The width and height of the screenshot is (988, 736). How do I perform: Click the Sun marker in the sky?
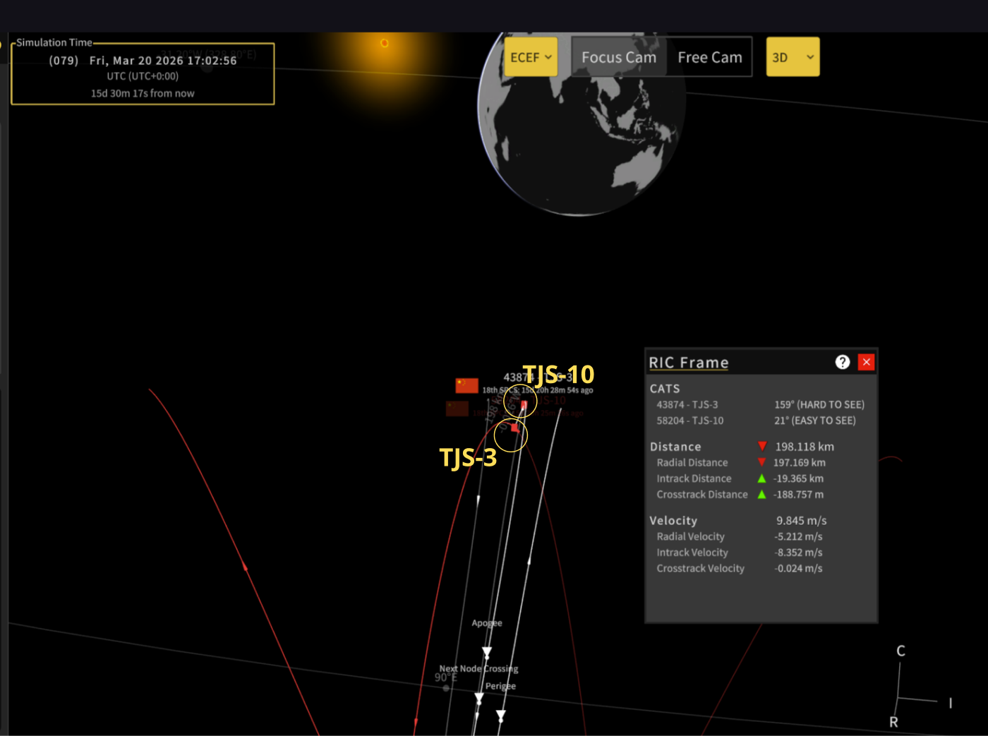click(385, 43)
